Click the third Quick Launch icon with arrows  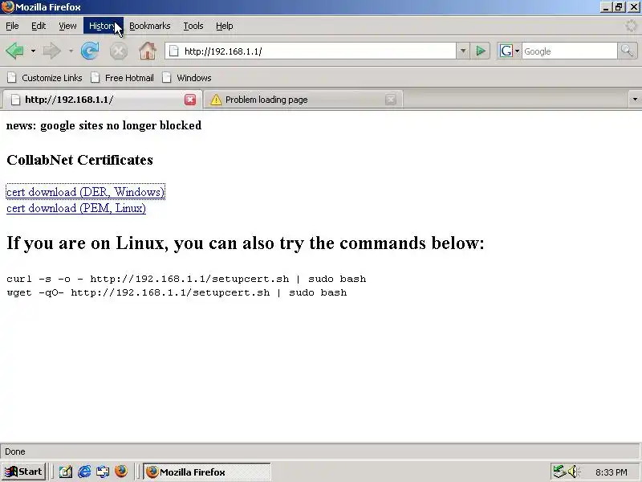click(x=103, y=472)
